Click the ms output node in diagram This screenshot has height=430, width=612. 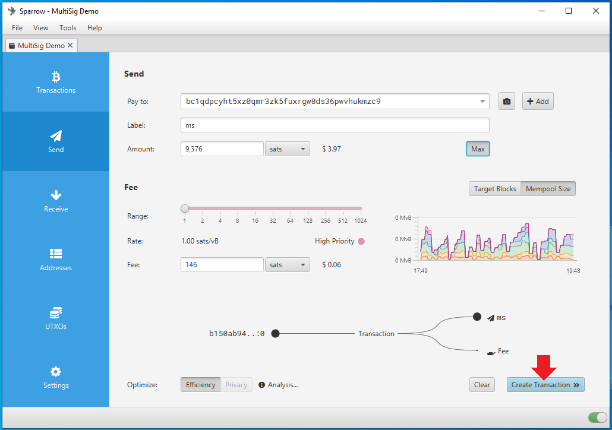click(477, 317)
